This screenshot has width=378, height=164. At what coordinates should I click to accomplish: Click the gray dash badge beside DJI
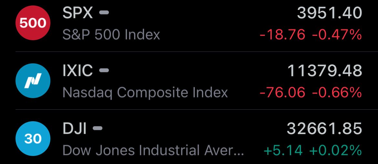(98, 128)
